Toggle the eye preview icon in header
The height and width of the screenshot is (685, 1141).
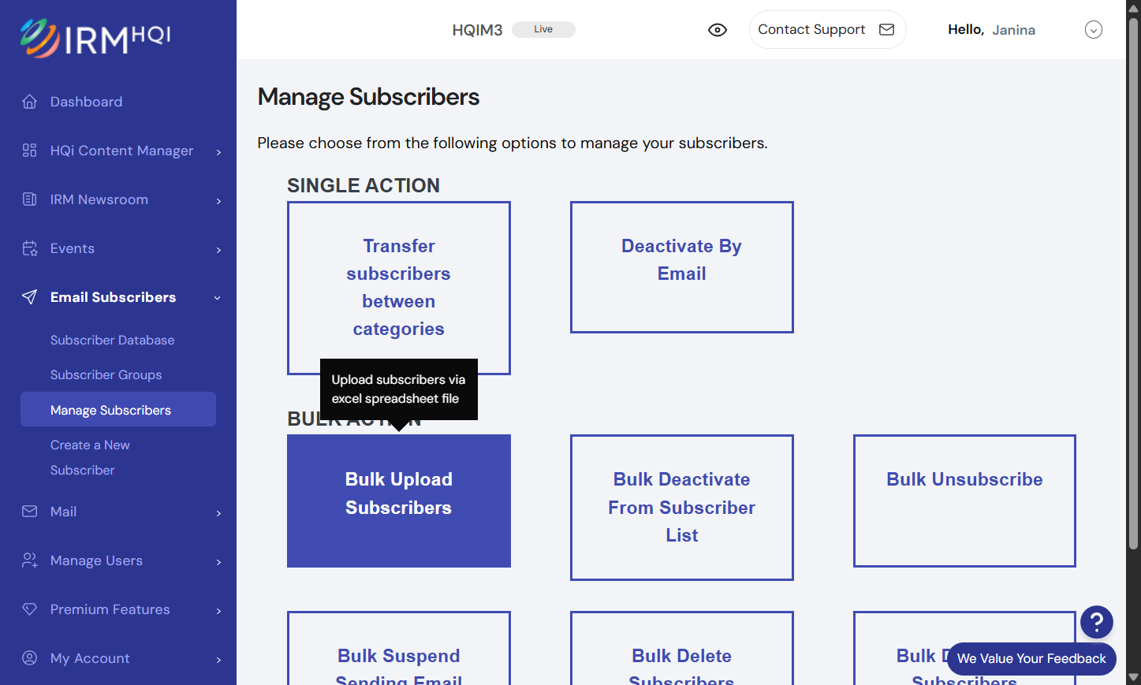tap(717, 30)
